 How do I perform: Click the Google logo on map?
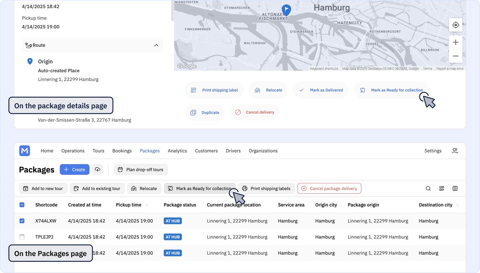[x=187, y=66]
